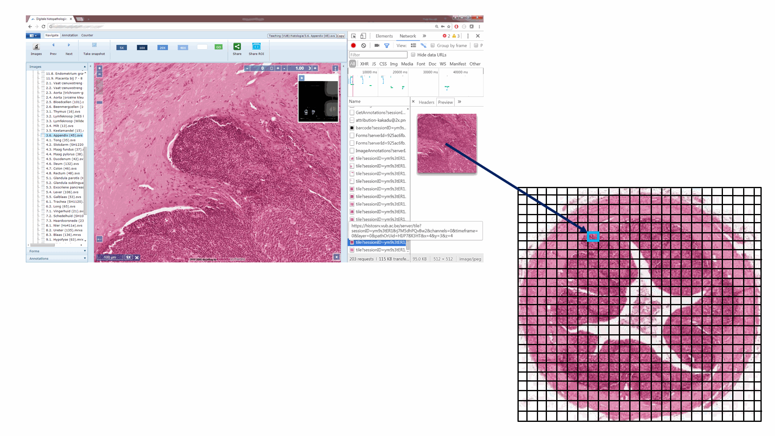Toggle the Group by frame checkbox
The width and height of the screenshot is (775, 436).
[x=432, y=45]
